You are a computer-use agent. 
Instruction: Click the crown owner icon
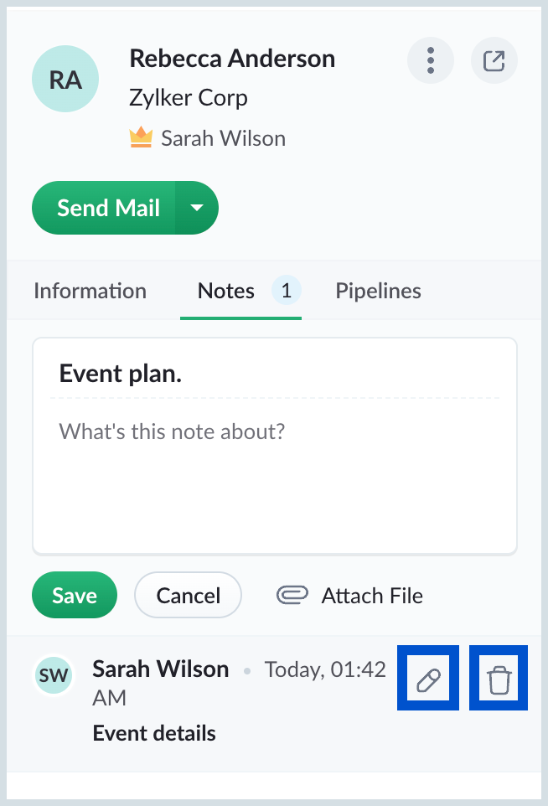[x=141, y=137]
